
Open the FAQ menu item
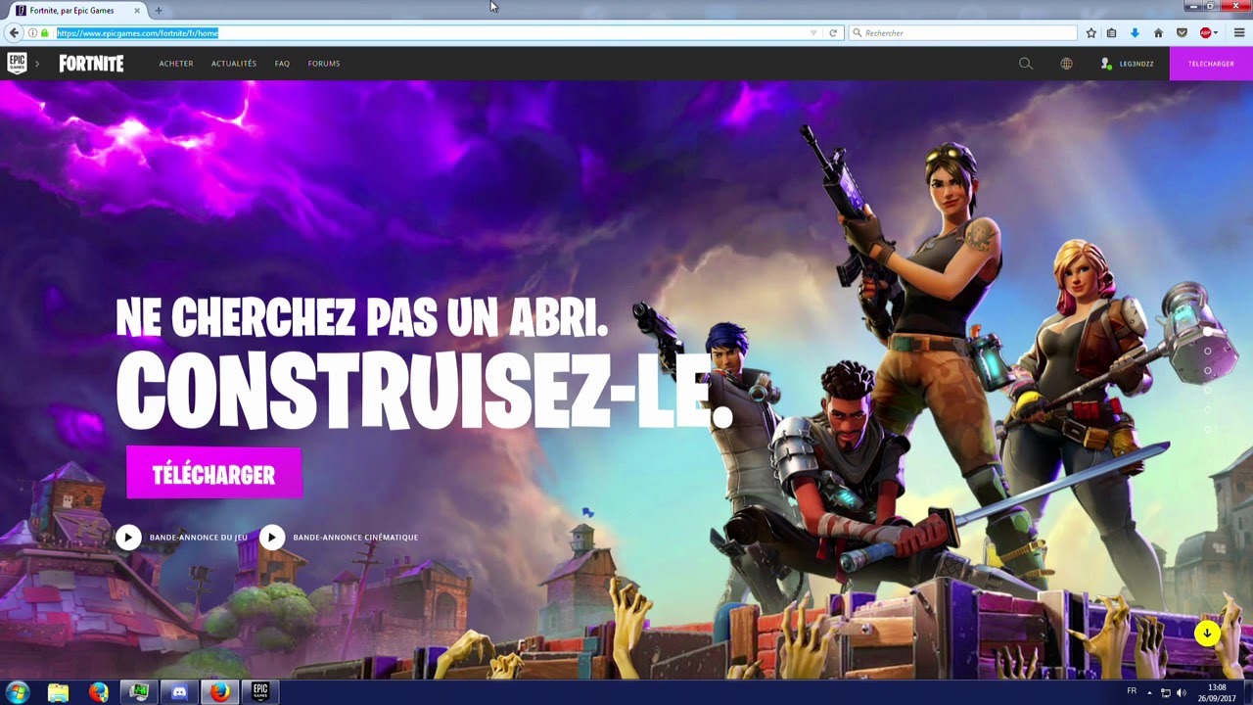(282, 64)
